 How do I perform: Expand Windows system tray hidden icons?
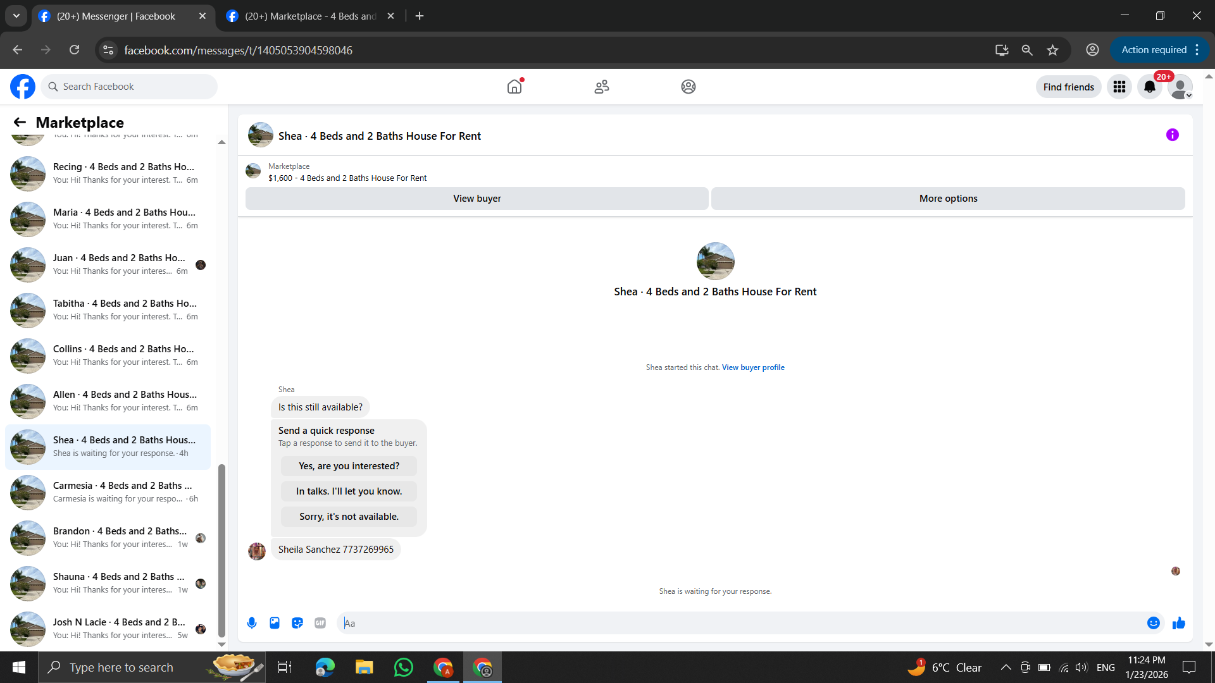click(x=1006, y=667)
